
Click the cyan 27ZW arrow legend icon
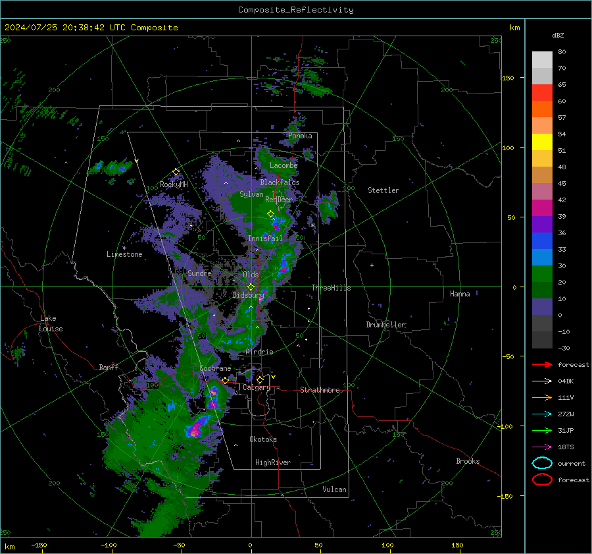(542, 414)
